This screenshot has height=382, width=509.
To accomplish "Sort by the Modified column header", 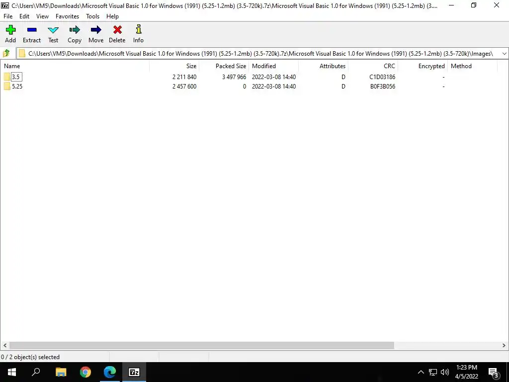I will pyautogui.click(x=274, y=66).
